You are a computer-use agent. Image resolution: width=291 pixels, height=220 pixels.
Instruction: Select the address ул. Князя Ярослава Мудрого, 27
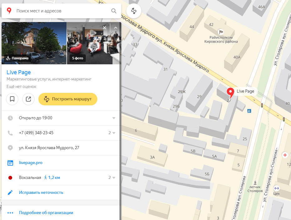[49, 148]
